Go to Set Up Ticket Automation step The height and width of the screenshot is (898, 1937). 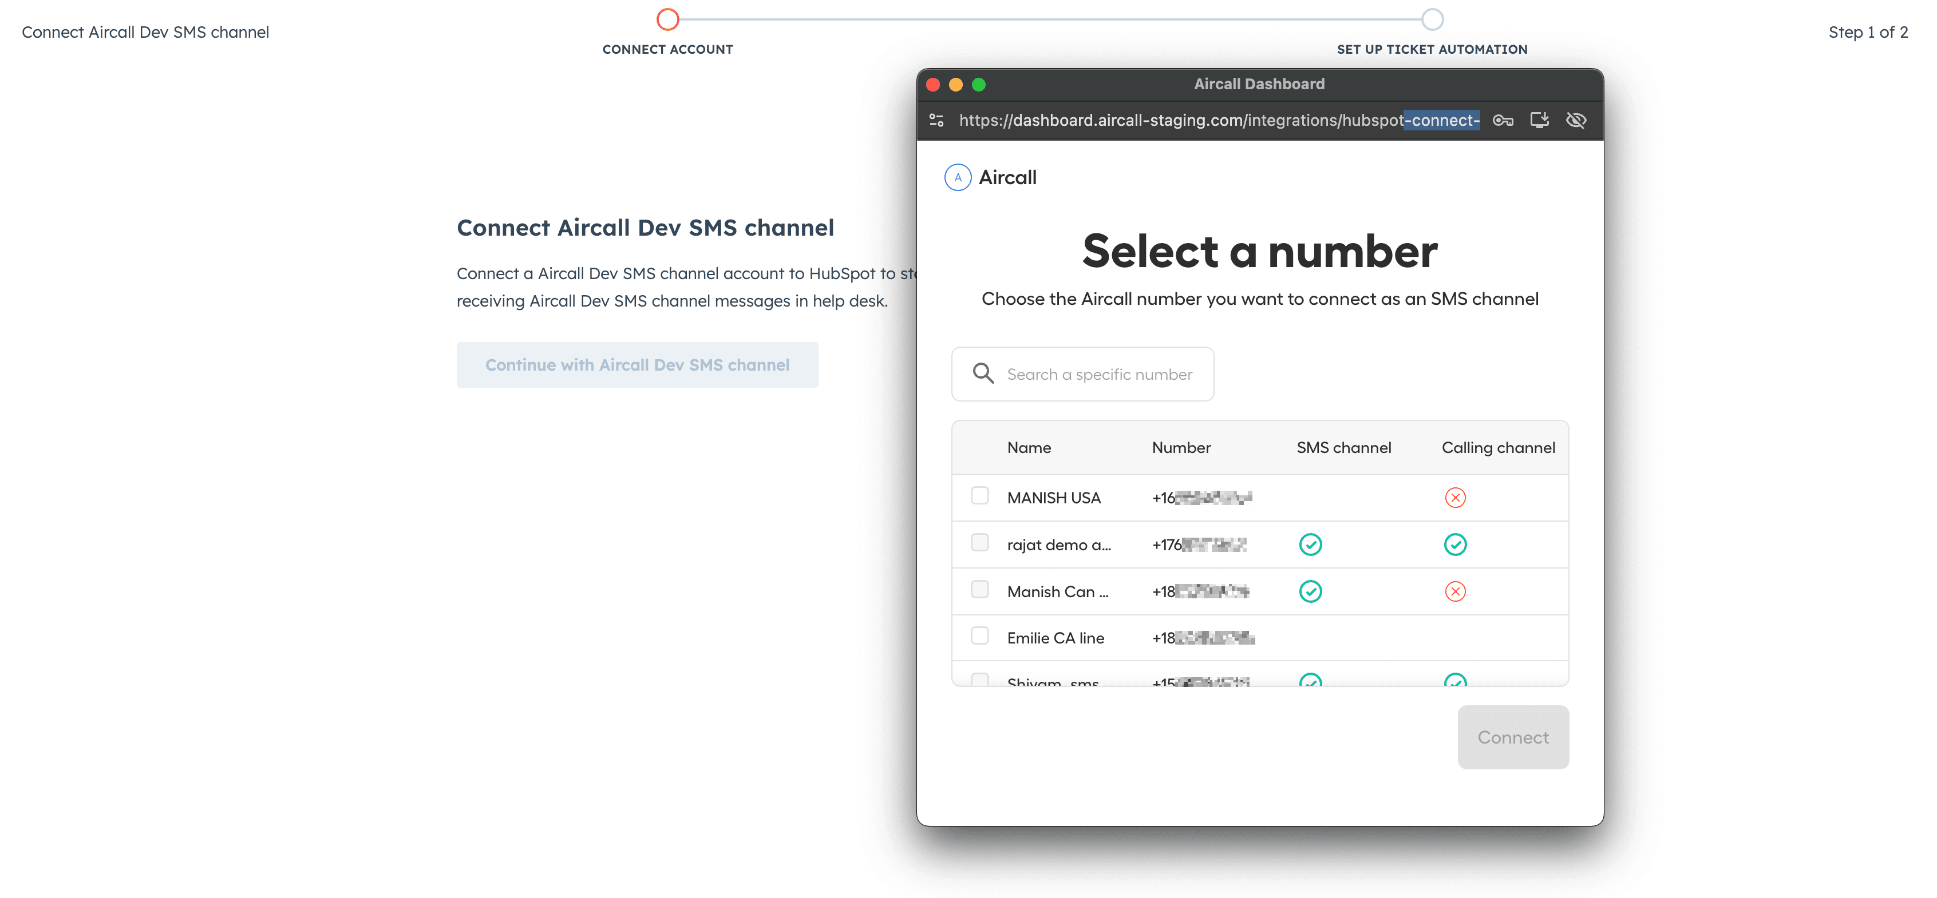(1432, 19)
